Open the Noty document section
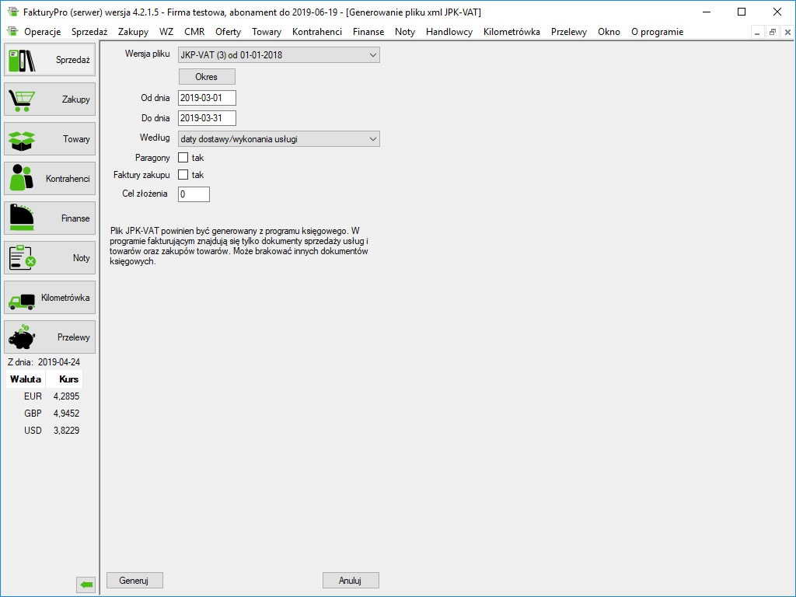The image size is (796, 597). [50, 258]
